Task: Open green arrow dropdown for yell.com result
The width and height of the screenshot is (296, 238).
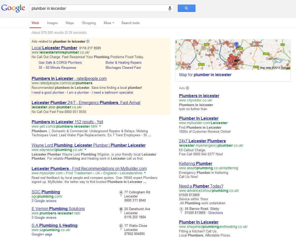Action: (100, 126)
